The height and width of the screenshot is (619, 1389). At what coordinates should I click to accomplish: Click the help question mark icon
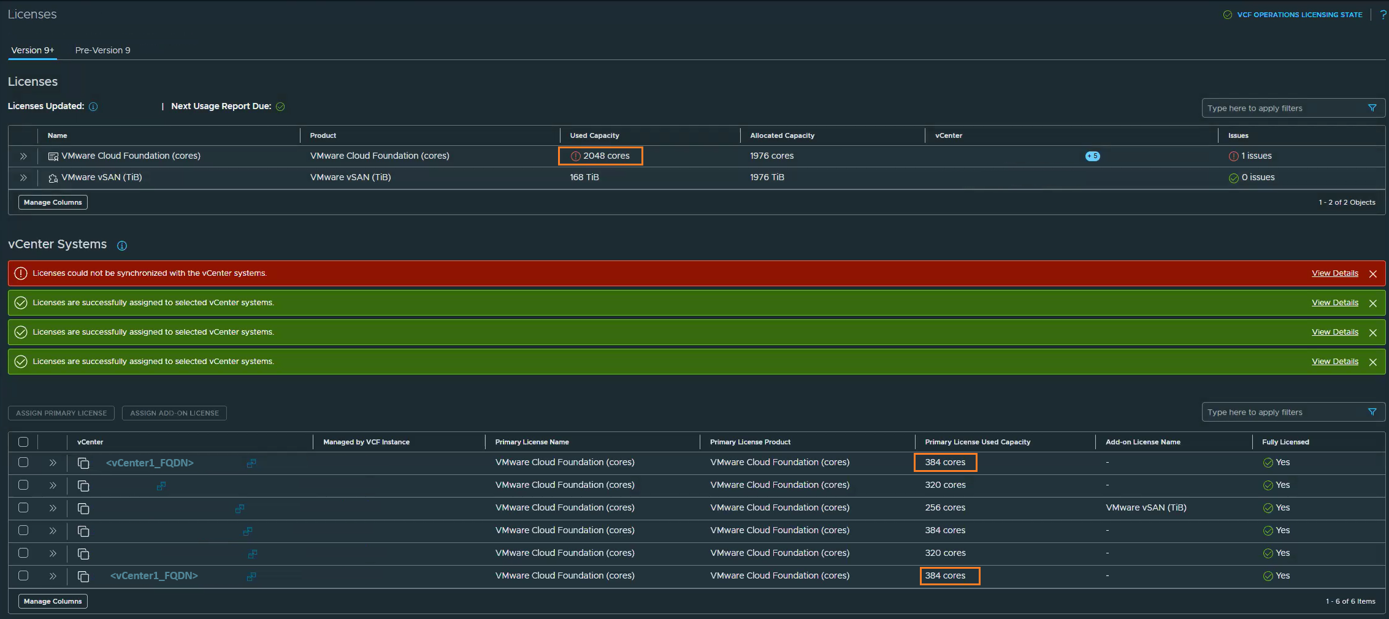tap(1383, 15)
